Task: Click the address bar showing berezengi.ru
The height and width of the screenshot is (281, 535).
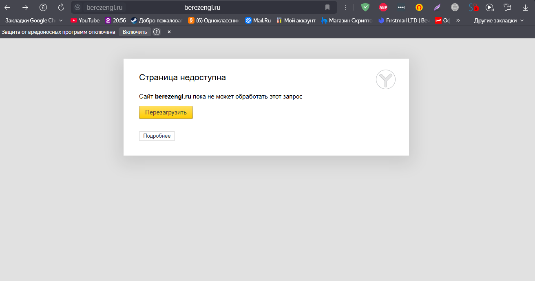Action: (202, 7)
